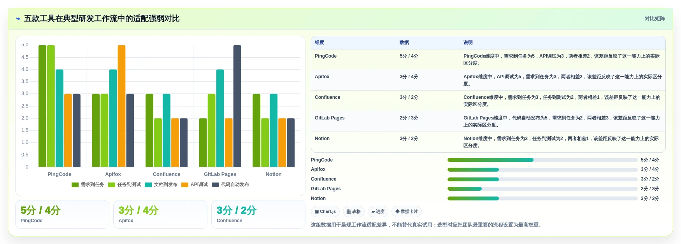Click the 2分 / 3分 value beside GitLab Pages bar

[650, 189]
